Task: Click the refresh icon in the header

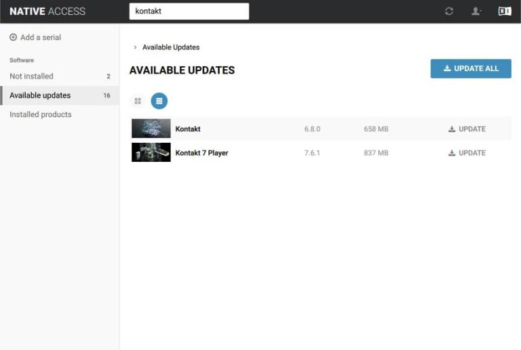Action: (x=449, y=12)
